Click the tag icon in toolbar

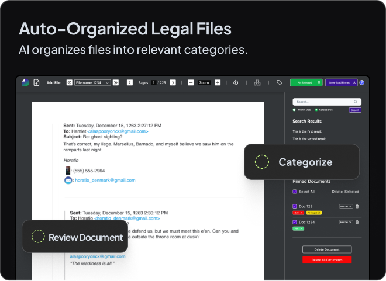(x=279, y=83)
